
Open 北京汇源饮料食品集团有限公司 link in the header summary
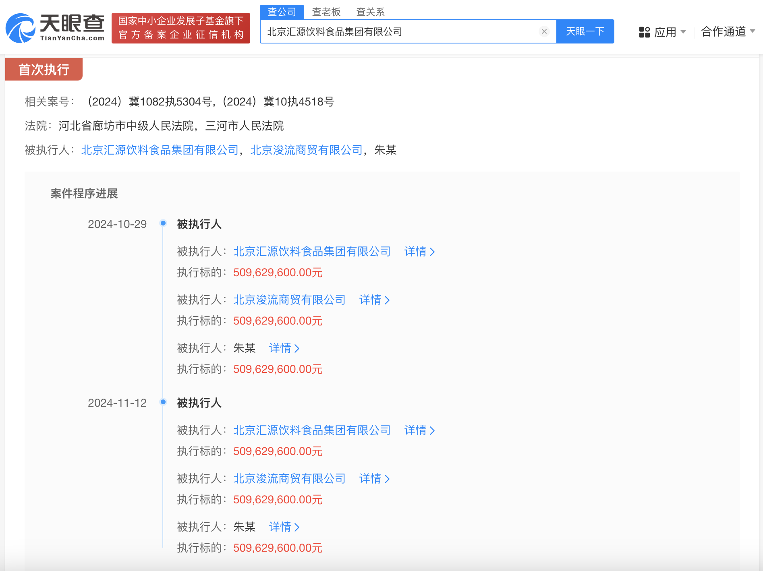coord(160,150)
